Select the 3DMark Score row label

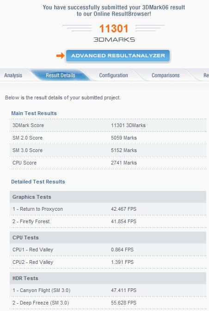click(x=28, y=125)
